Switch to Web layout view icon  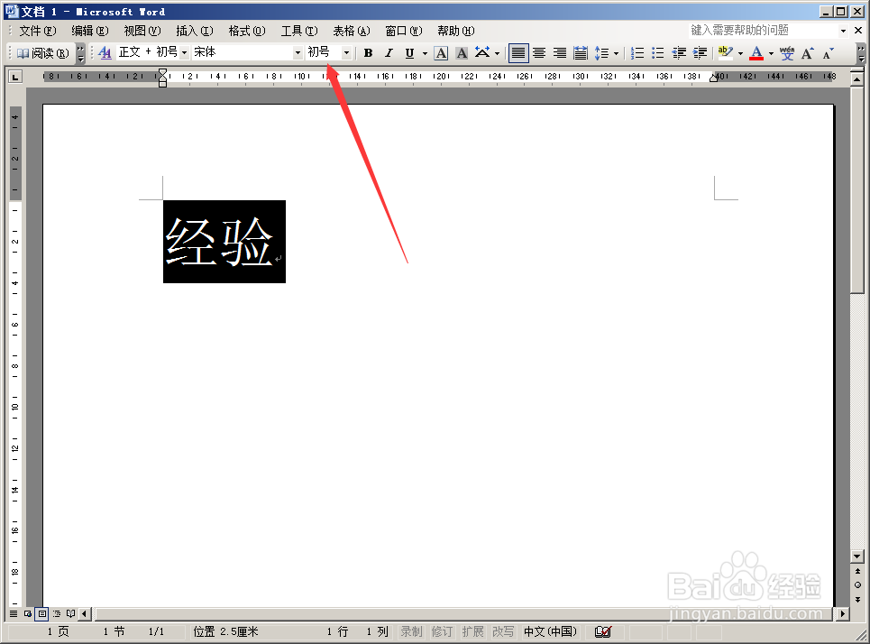[x=28, y=613]
